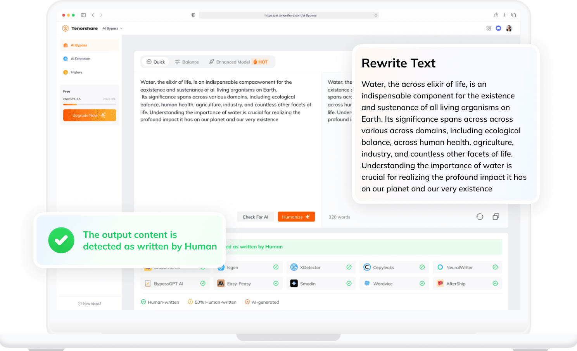Open History in the sidebar

(x=90, y=72)
